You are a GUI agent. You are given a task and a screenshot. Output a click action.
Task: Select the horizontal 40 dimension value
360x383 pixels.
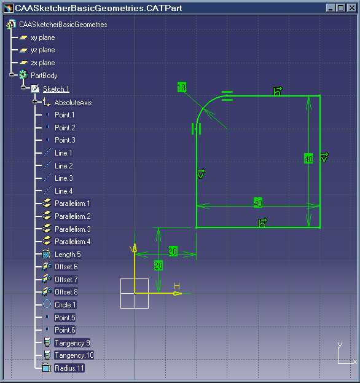click(x=258, y=203)
